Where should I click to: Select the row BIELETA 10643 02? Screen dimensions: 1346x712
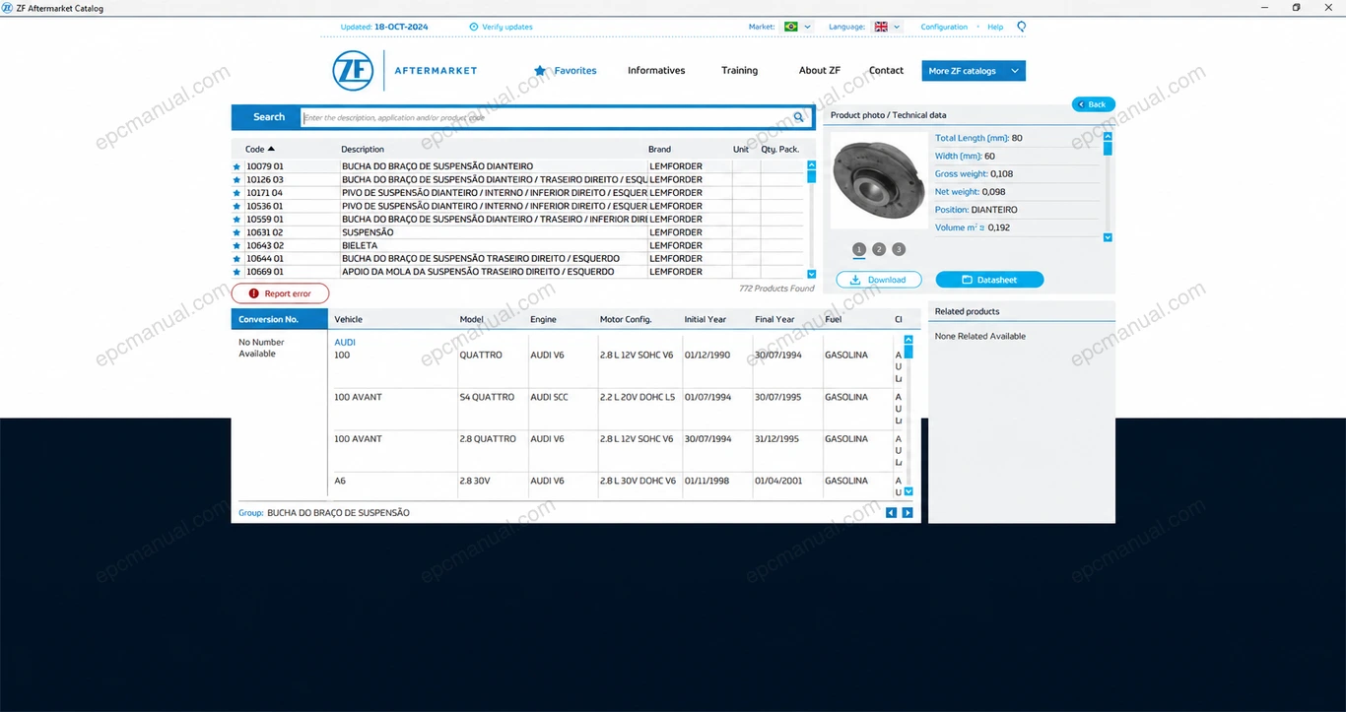coord(517,245)
